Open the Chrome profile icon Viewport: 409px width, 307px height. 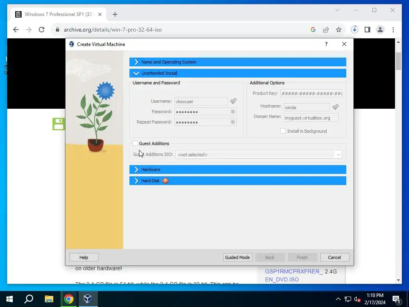(380, 30)
